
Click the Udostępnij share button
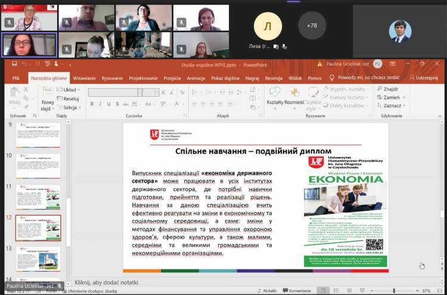point(424,78)
